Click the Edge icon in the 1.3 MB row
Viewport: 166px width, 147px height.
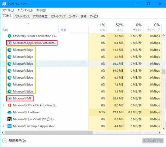click(x=9, y=91)
